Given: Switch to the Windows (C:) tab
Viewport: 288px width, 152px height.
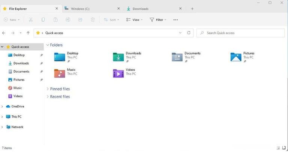Looking at the screenshot, I should [92, 9].
